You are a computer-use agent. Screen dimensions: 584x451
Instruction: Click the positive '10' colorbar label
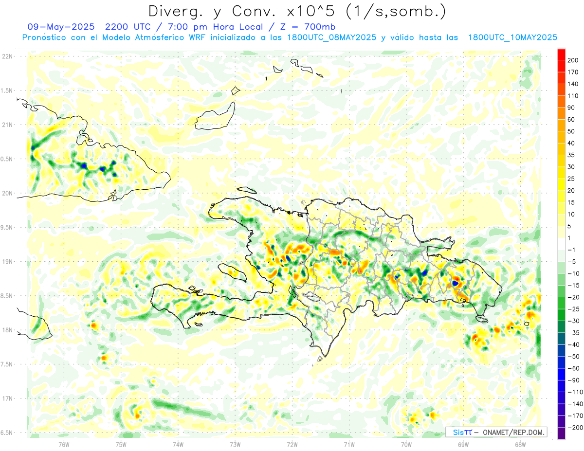[x=571, y=214]
